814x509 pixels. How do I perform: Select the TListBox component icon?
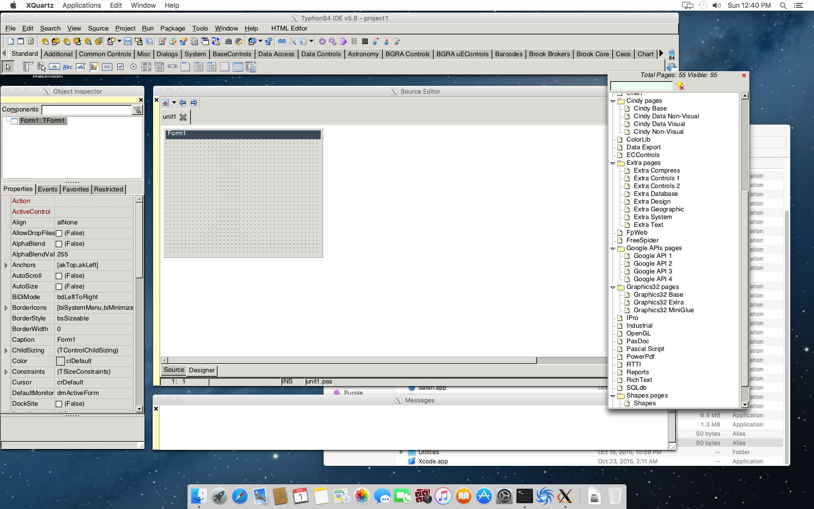[x=146, y=67]
